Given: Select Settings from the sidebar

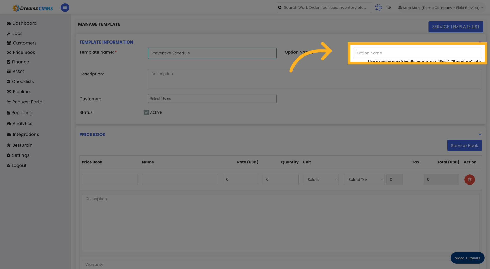Looking at the screenshot, I should pos(20,155).
